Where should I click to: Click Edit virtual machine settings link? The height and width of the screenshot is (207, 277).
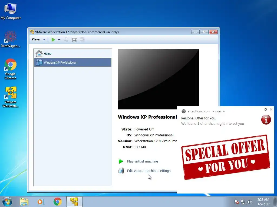[149, 171]
